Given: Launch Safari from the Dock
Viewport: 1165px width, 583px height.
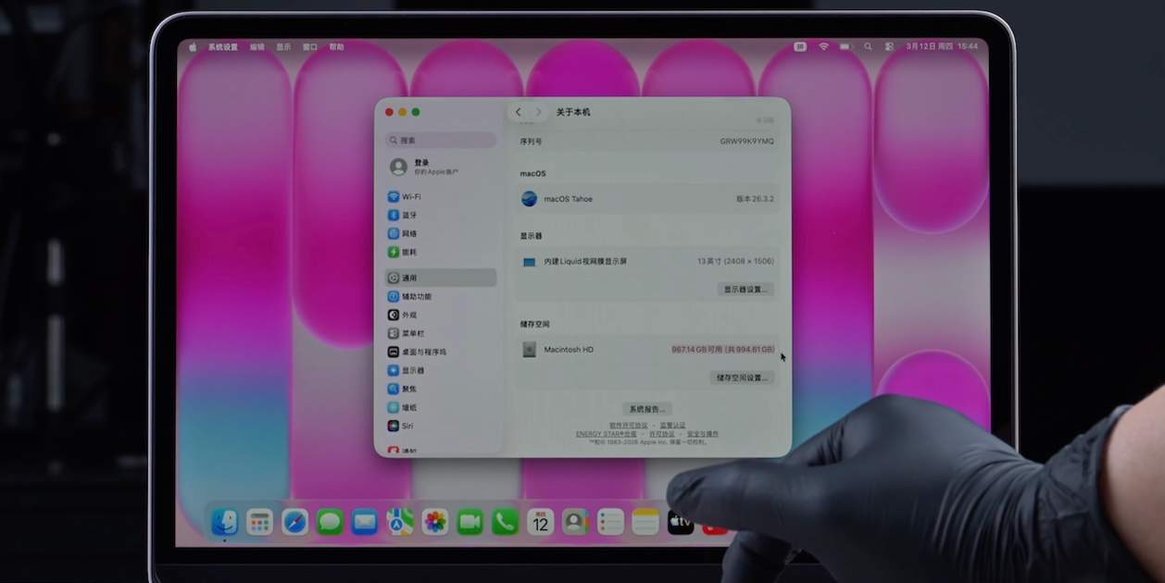Looking at the screenshot, I should click(294, 521).
